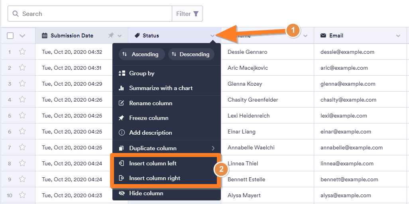Click the Filter funnel button
Viewport: 409px width, 204px height.
(187, 14)
